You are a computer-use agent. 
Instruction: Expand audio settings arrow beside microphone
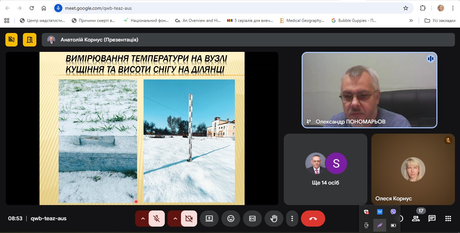tap(143, 219)
